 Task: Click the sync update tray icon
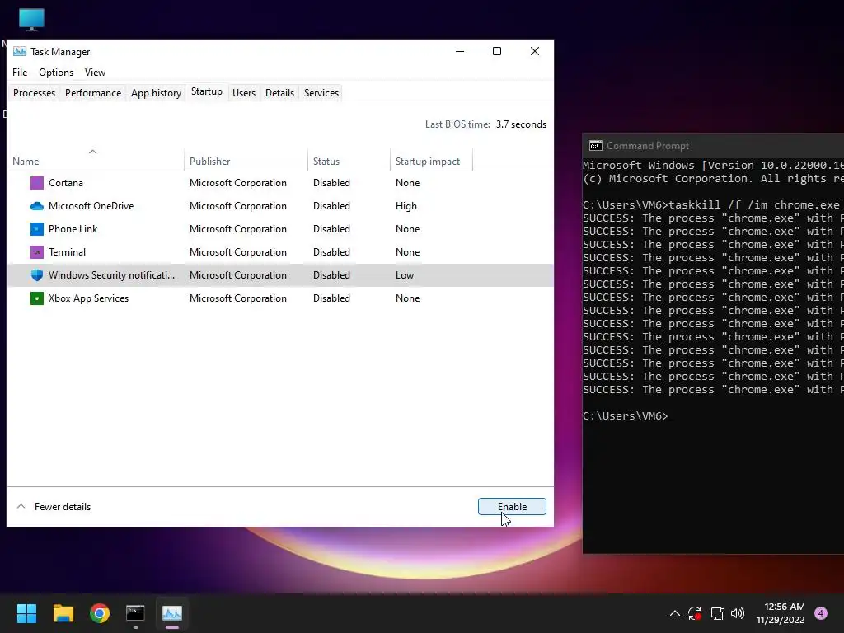tap(694, 613)
